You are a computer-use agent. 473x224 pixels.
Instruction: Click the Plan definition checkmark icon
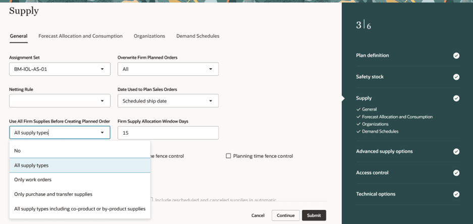[x=456, y=55]
